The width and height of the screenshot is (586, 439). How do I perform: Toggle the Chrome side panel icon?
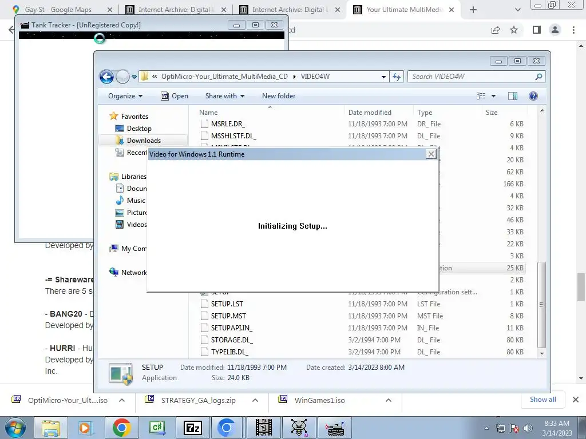(537, 30)
